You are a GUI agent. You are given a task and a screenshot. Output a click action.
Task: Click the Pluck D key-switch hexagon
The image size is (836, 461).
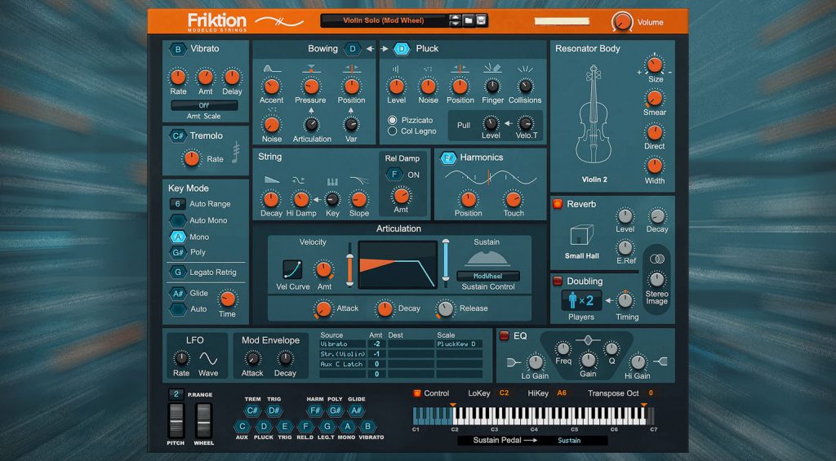coord(402,49)
